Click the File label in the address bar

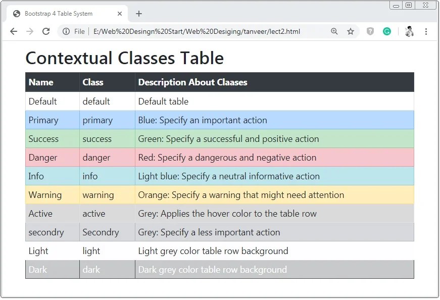point(79,31)
